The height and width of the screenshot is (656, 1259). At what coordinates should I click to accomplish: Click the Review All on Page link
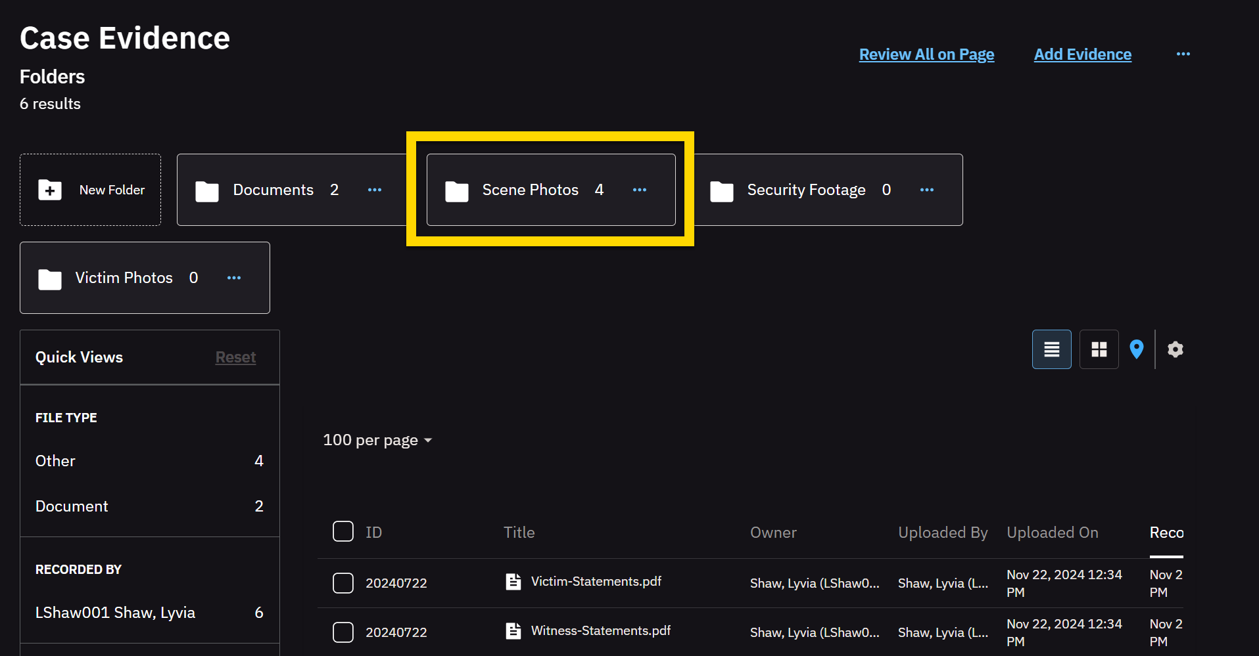[926, 55]
